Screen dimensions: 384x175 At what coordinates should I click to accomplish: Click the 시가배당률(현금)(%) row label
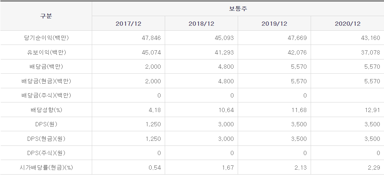coord(46,167)
